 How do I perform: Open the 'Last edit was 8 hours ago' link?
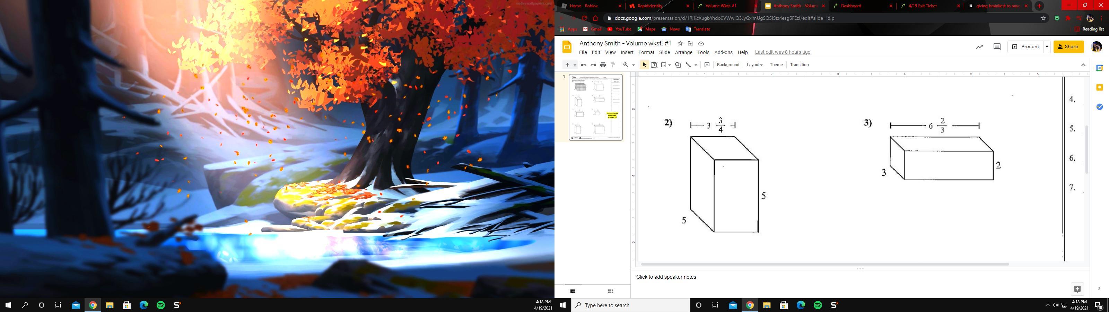pos(783,52)
